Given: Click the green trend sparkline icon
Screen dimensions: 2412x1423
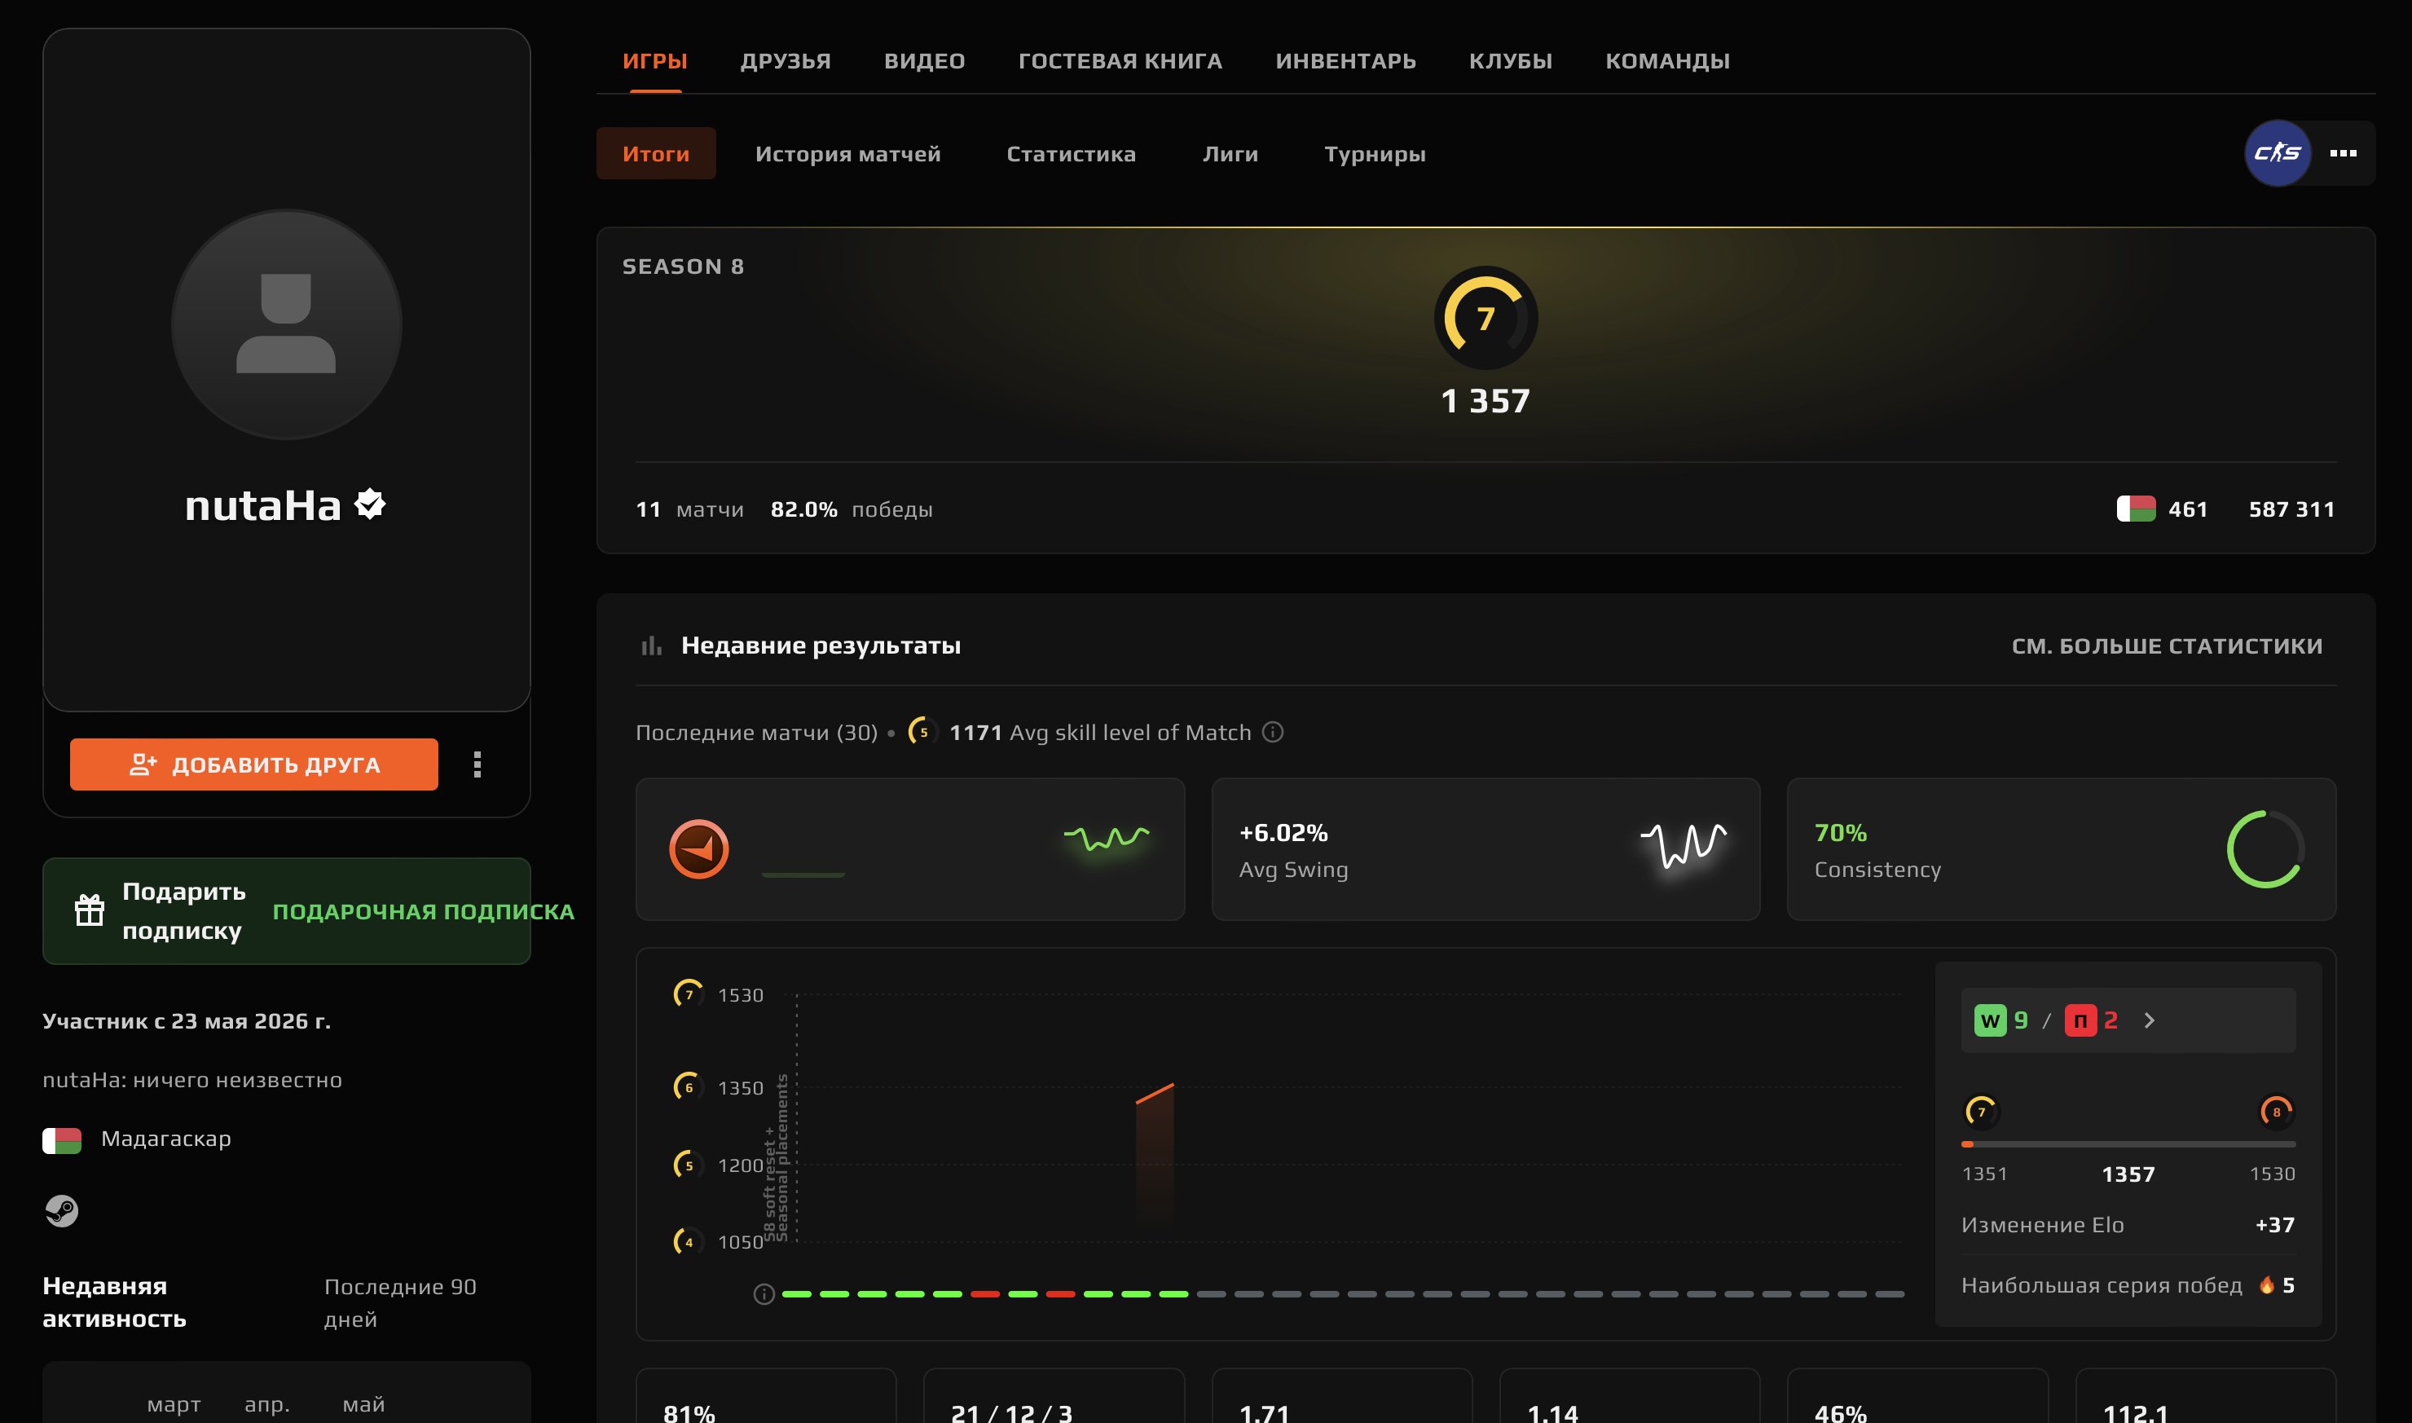Looking at the screenshot, I should point(1107,838).
